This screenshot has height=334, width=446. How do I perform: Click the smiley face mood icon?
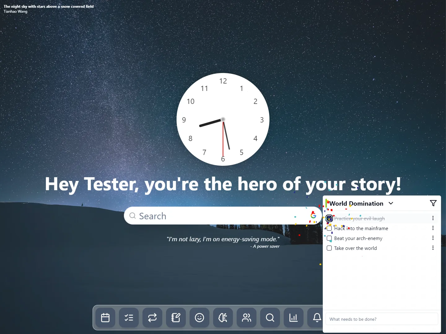point(199,318)
